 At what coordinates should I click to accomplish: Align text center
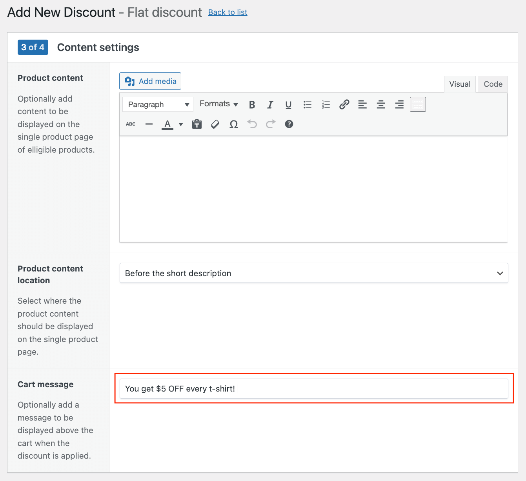381,104
